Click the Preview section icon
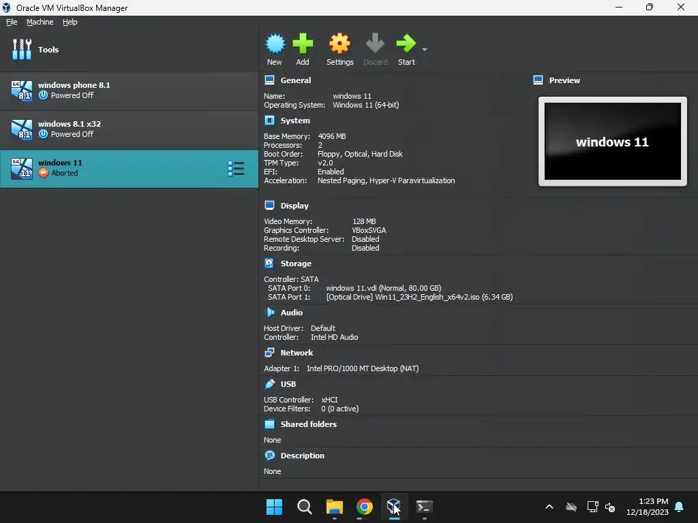698x523 pixels. click(x=538, y=80)
